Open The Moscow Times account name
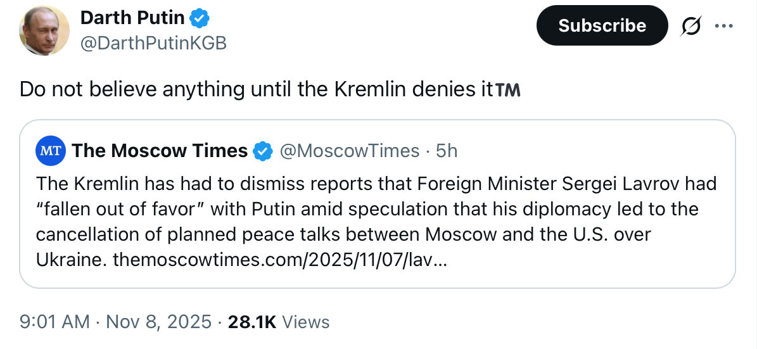 tap(160, 151)
